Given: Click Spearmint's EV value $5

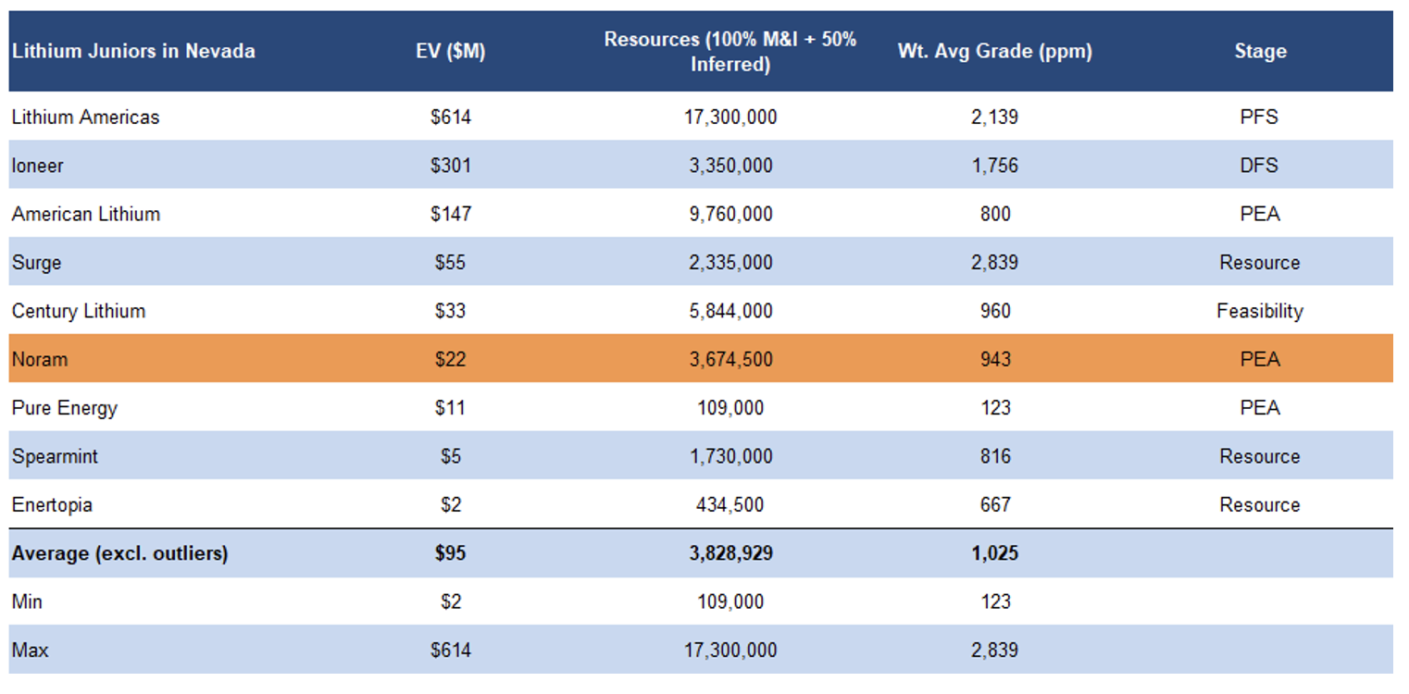Looking at the screenshot, I should click(451, 456).
